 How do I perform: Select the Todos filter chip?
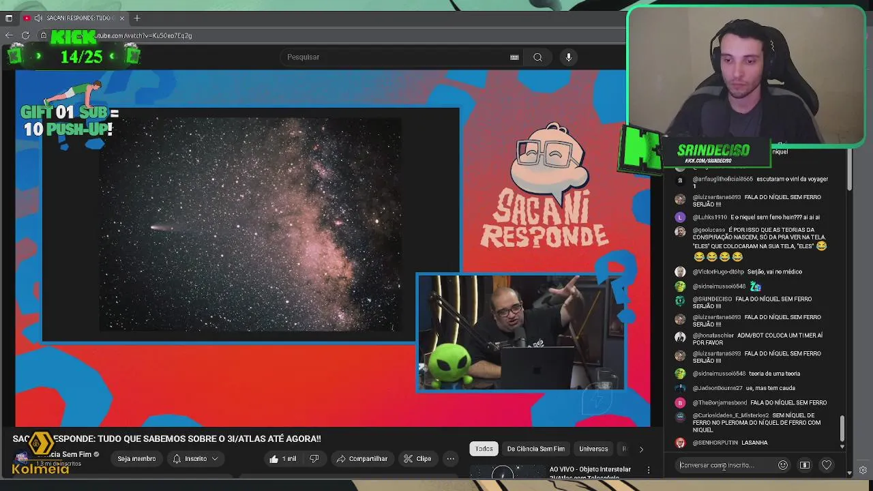(x=484, y=449)
